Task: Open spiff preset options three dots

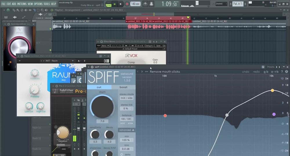Action: coord(146,72)
